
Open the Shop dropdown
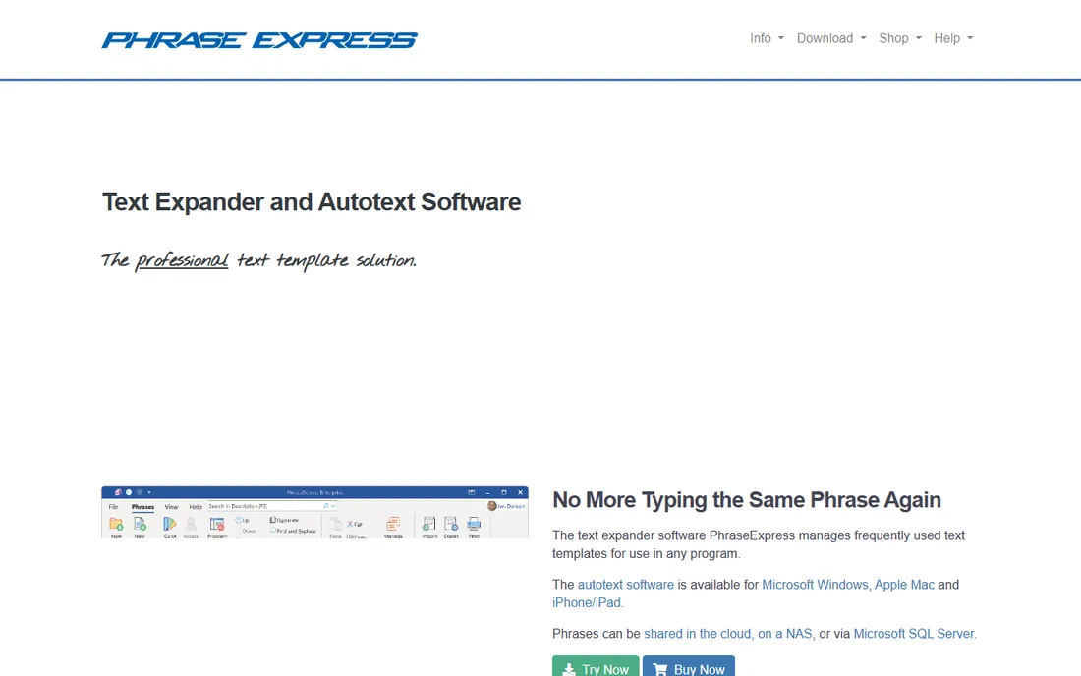click(x=899, y=38)
